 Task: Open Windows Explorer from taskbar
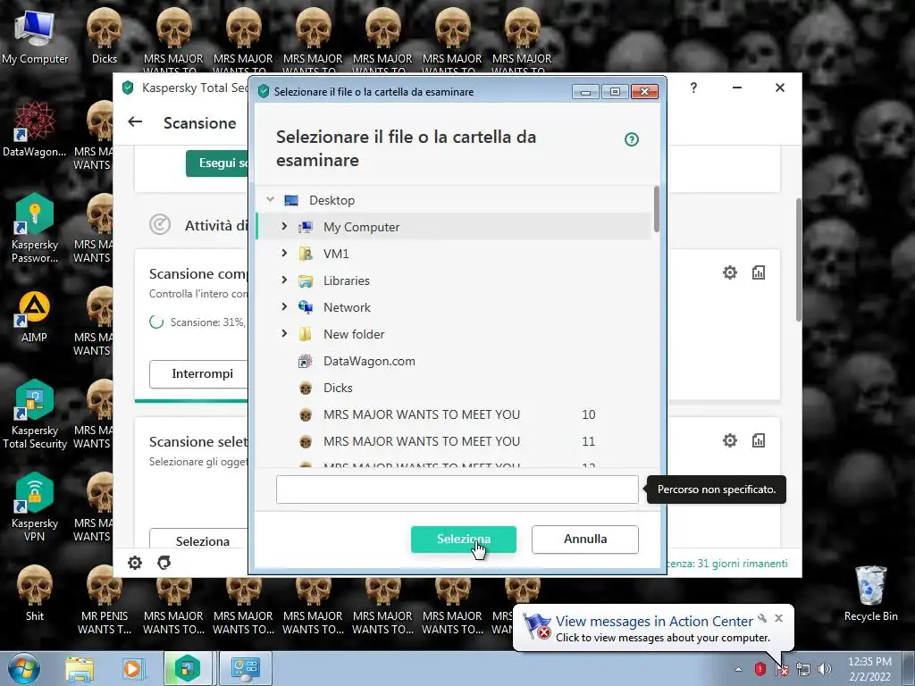(80, 668)
